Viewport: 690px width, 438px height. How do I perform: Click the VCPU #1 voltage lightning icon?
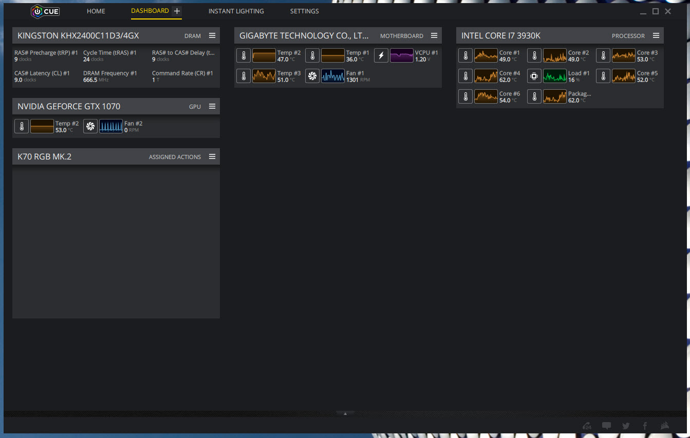click(x=381, y=55)
